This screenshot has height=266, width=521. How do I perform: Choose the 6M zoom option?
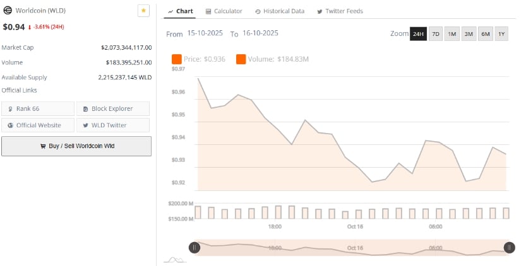click(485, 34)
